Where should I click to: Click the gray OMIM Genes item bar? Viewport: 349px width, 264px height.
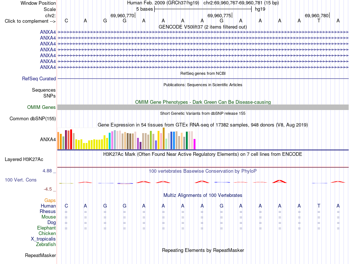[x=203, y=107]
